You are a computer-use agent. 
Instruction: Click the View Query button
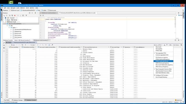pyautogui.click(x=176, y=45)
